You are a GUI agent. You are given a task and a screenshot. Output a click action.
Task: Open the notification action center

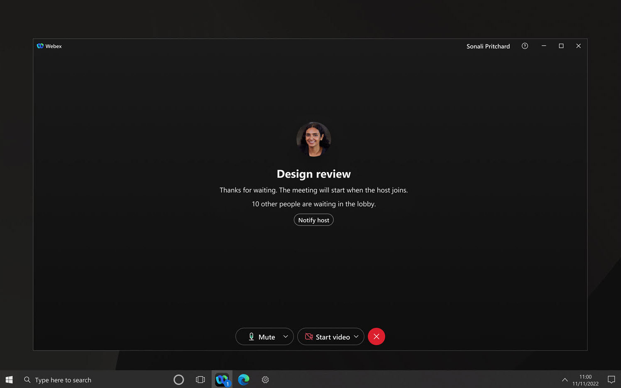[611, 380]
